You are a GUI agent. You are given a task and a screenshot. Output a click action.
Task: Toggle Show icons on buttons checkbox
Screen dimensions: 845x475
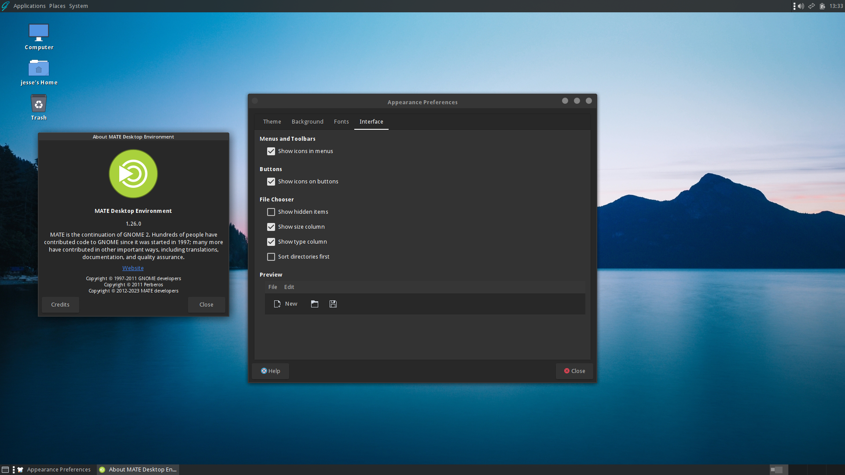point(271,182)
